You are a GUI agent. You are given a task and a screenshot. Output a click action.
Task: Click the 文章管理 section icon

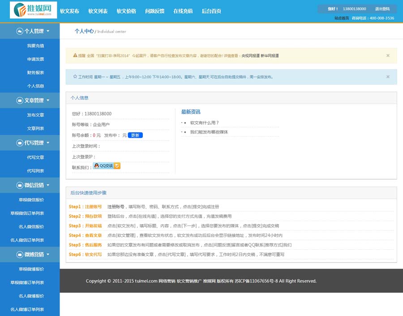click(x=20, y=101)
